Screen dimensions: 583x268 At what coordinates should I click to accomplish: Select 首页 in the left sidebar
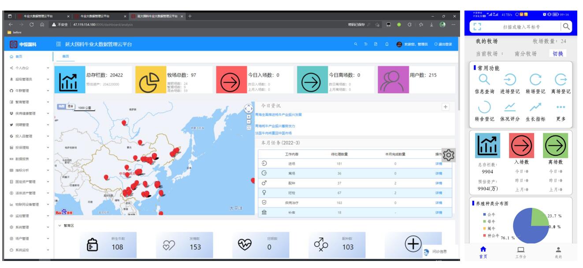[19, 57]
